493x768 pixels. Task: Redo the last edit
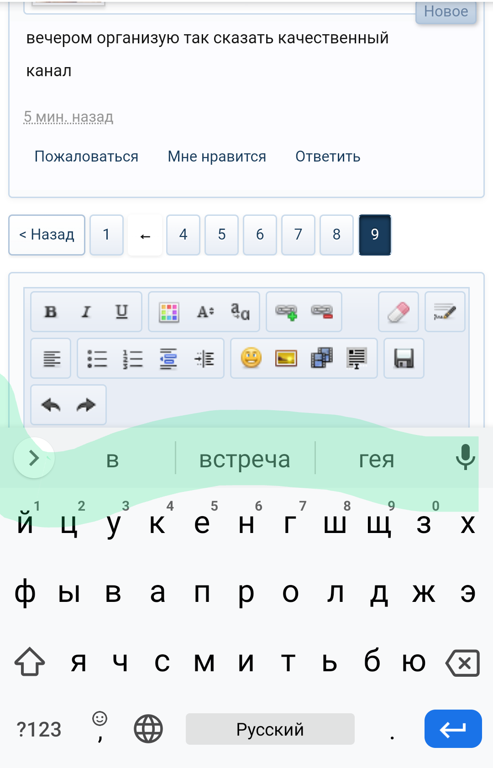coord(86,405)
